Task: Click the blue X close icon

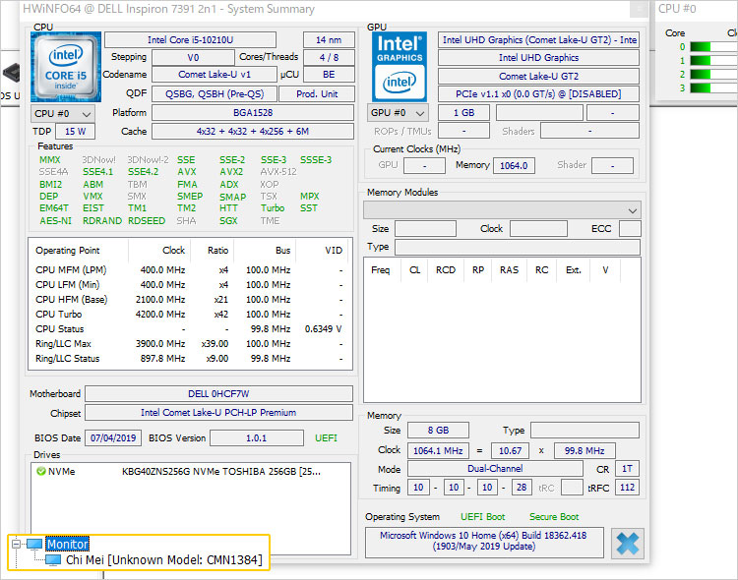Action: [626, 544]
